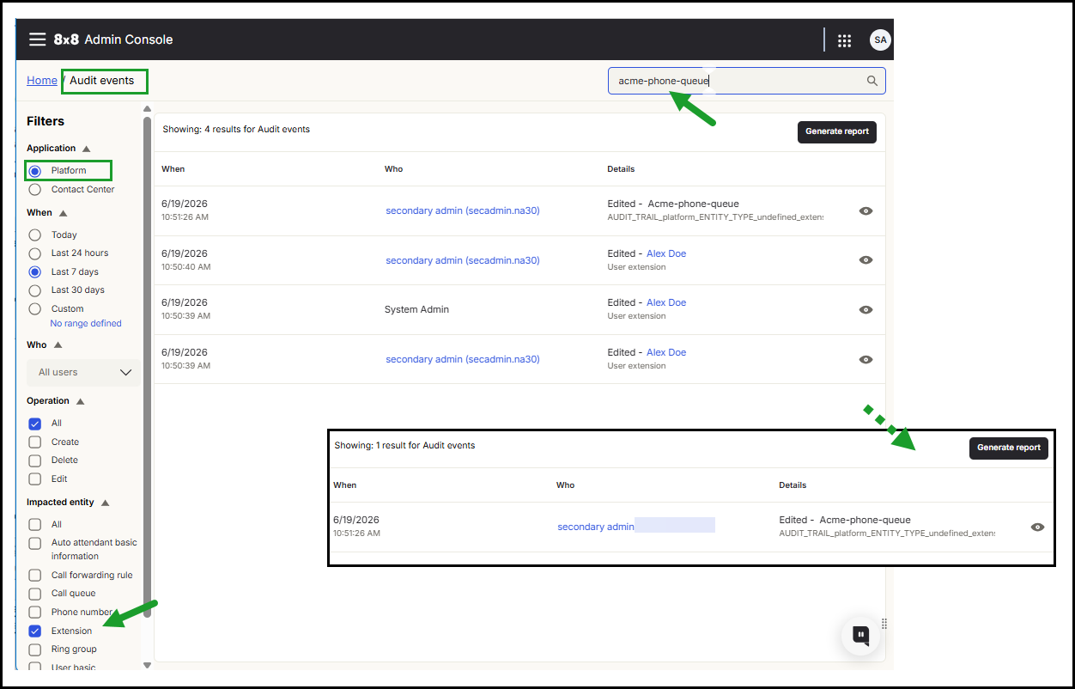Select the Today time filter
Viewport: 1075px width, 689px height.
pyautogui.click(x=35, y=235)
